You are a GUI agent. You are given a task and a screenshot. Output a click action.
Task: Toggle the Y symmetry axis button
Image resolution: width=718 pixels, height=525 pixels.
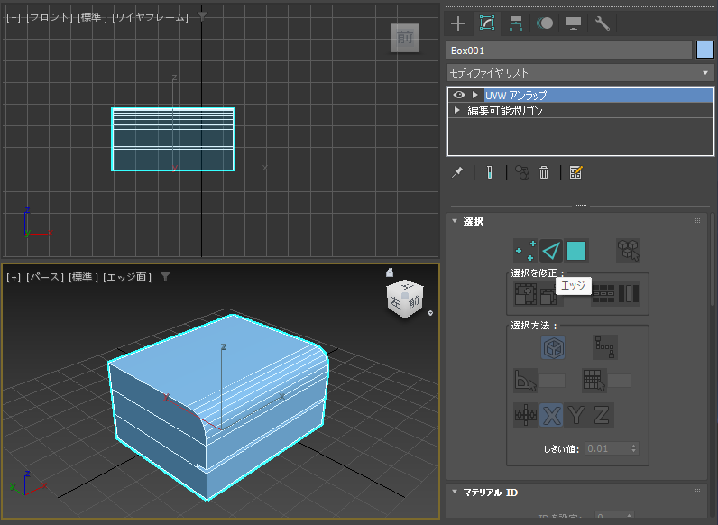click(x=576, y=415)
